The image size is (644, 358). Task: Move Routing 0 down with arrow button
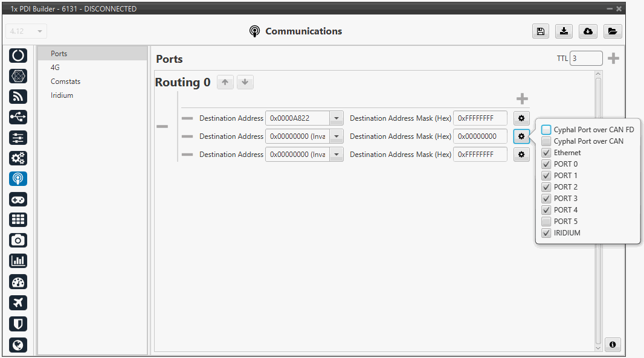245,82
